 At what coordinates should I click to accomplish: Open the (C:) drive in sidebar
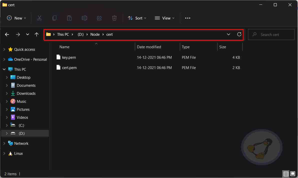(21, 125)
